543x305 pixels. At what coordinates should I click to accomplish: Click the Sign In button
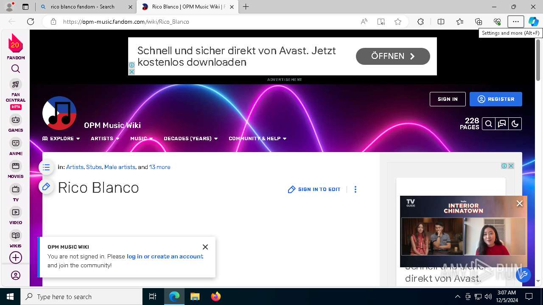click(448, 99)
